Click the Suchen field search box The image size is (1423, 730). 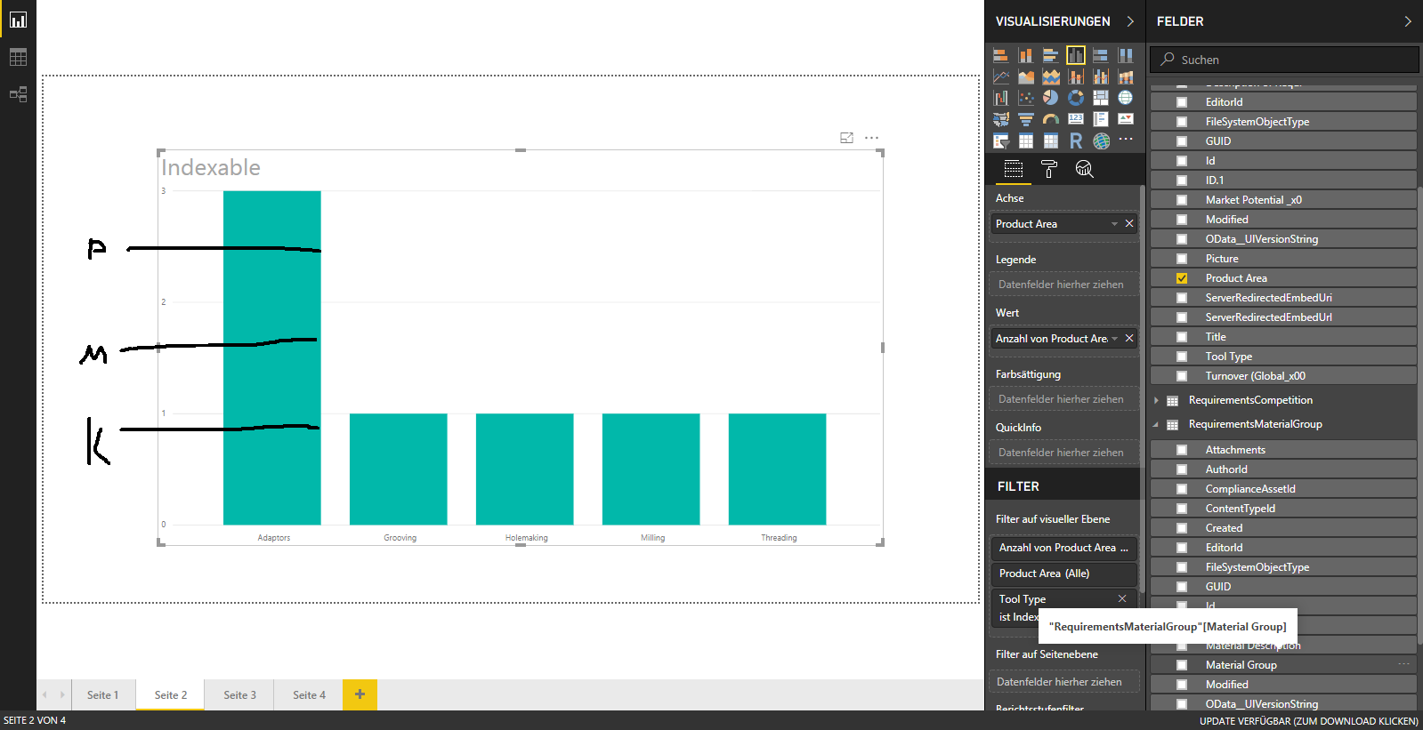[1284, 60]
